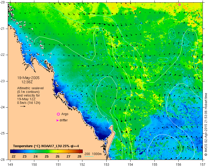The image size is (208, 167).
Task: Click the '153' longitude axis label
Action: pyautogui.click(x=106, y=165)
